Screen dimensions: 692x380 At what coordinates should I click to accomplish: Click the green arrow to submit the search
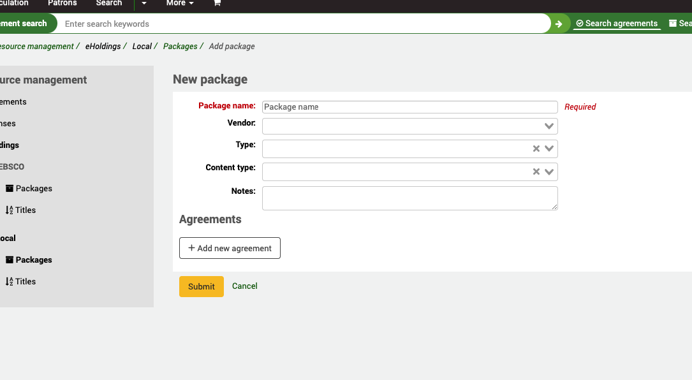pos(558,24)
